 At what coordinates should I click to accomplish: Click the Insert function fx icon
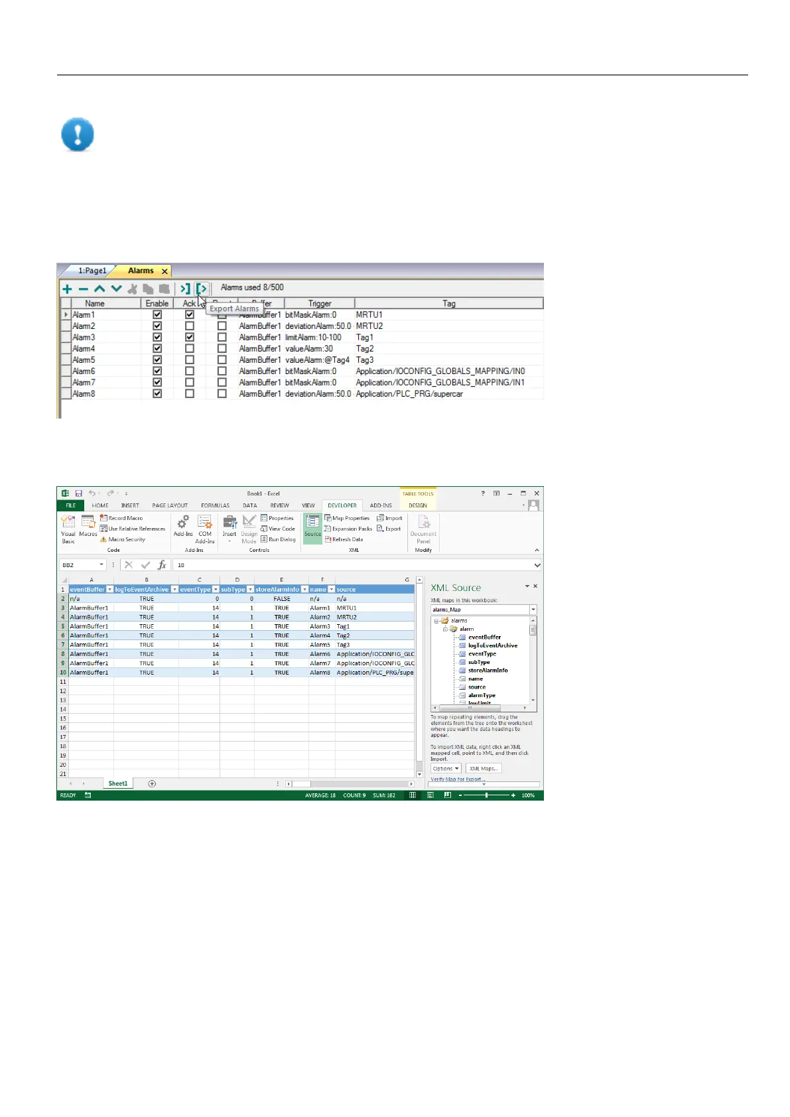(162, 565)
